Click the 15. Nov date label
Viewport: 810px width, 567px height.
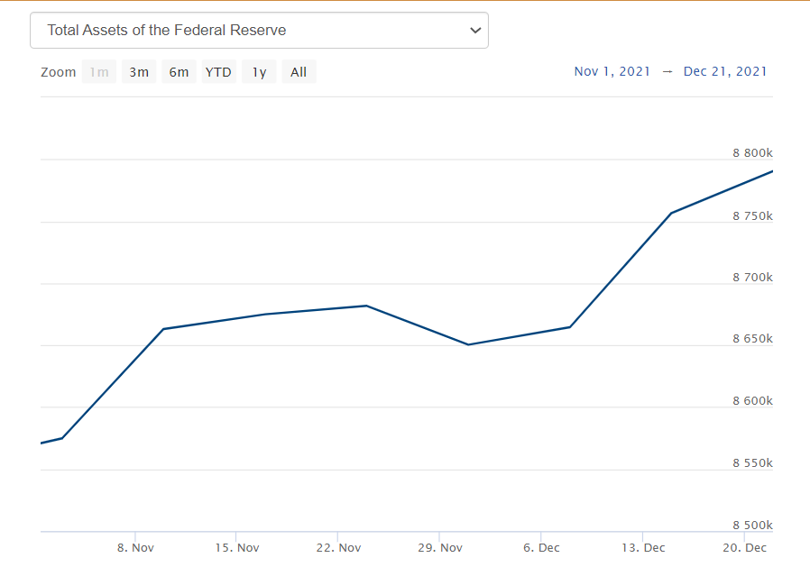237,548
